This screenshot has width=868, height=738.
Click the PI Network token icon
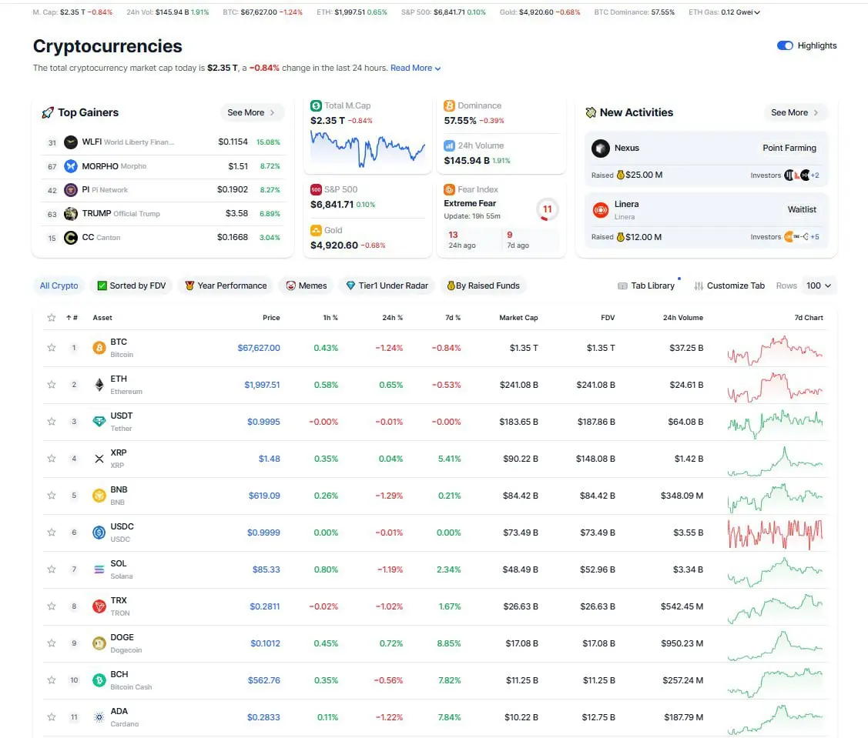tap(71, 190)
